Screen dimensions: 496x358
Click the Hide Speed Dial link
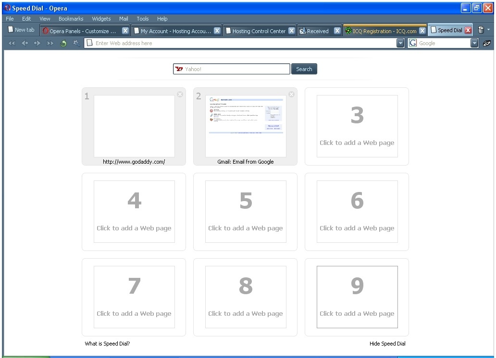pyautogui.click(x=387, y=344)
